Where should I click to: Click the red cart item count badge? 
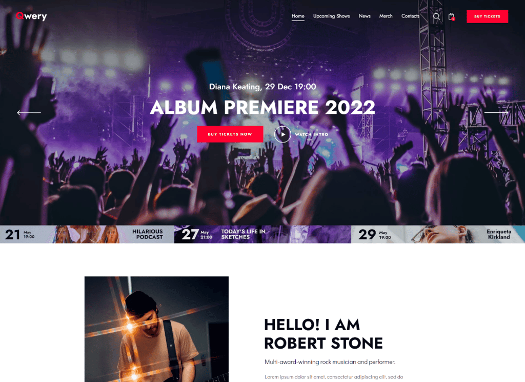pos(453,19)
